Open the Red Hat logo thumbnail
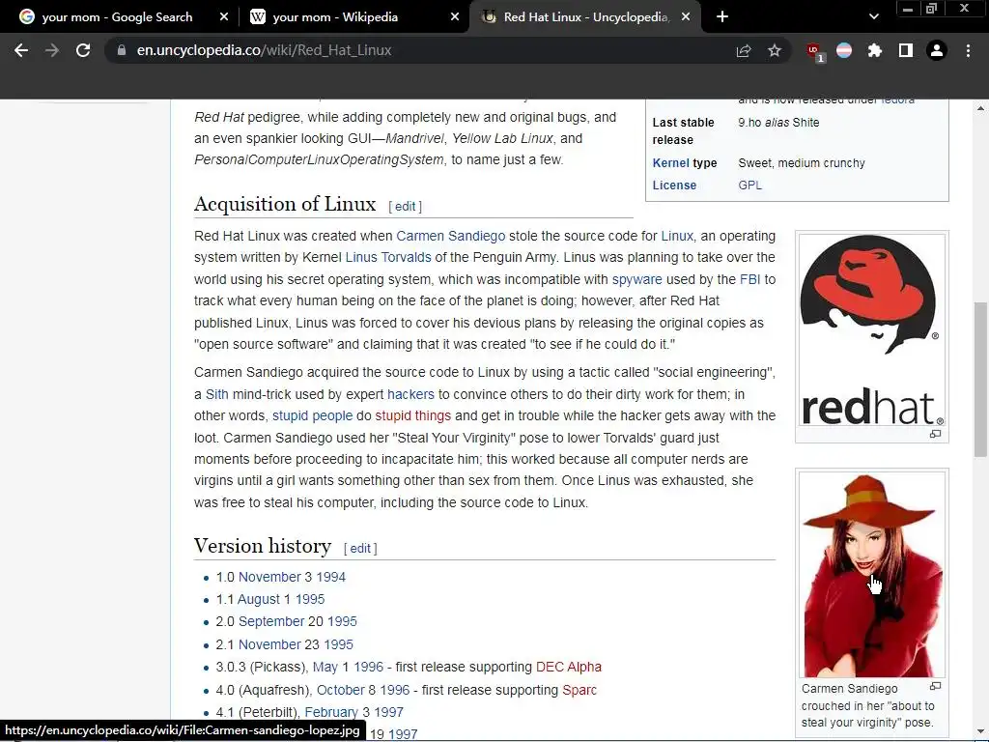The image size is (989, 742). 872,331
